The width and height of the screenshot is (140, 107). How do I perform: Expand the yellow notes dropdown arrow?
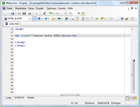tap(105, 19)
